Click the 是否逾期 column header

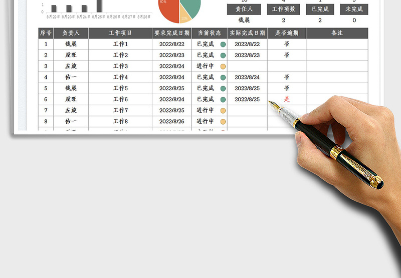coord(287,33)
